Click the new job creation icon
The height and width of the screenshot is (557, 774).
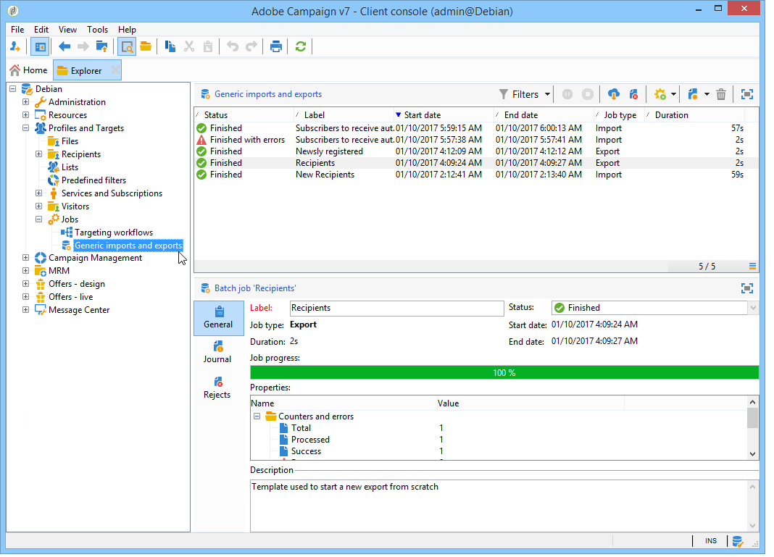pyautogui.click(x=693, y=94)
